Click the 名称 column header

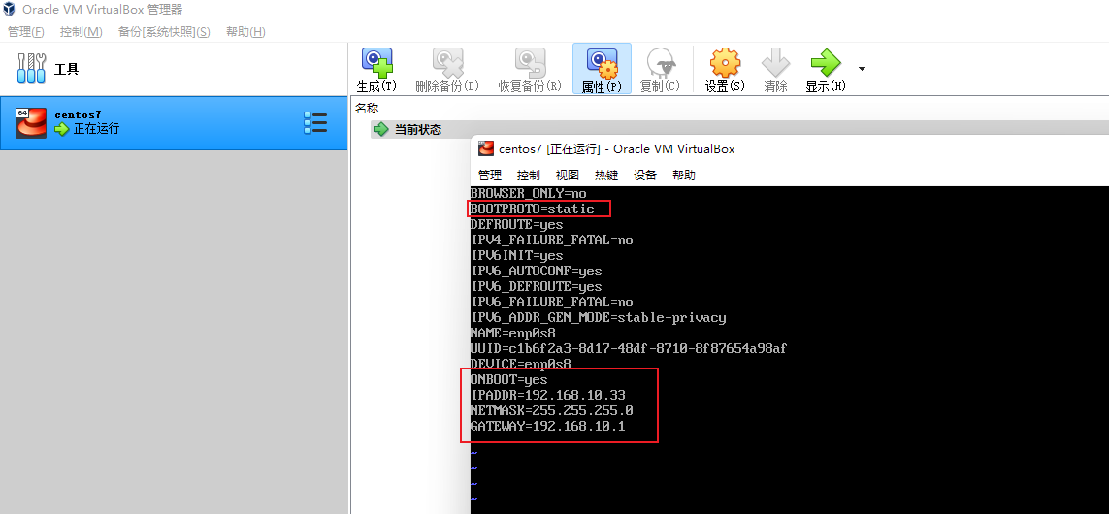tap(367, 109)
